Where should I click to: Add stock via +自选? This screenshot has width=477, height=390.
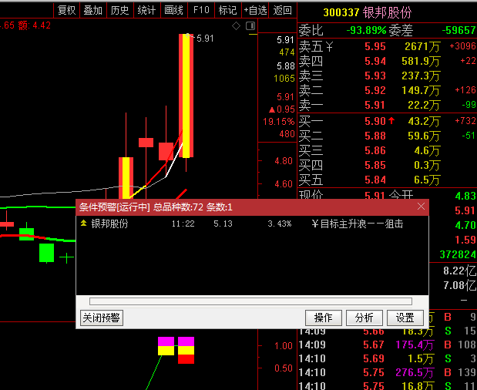(255, 10)
